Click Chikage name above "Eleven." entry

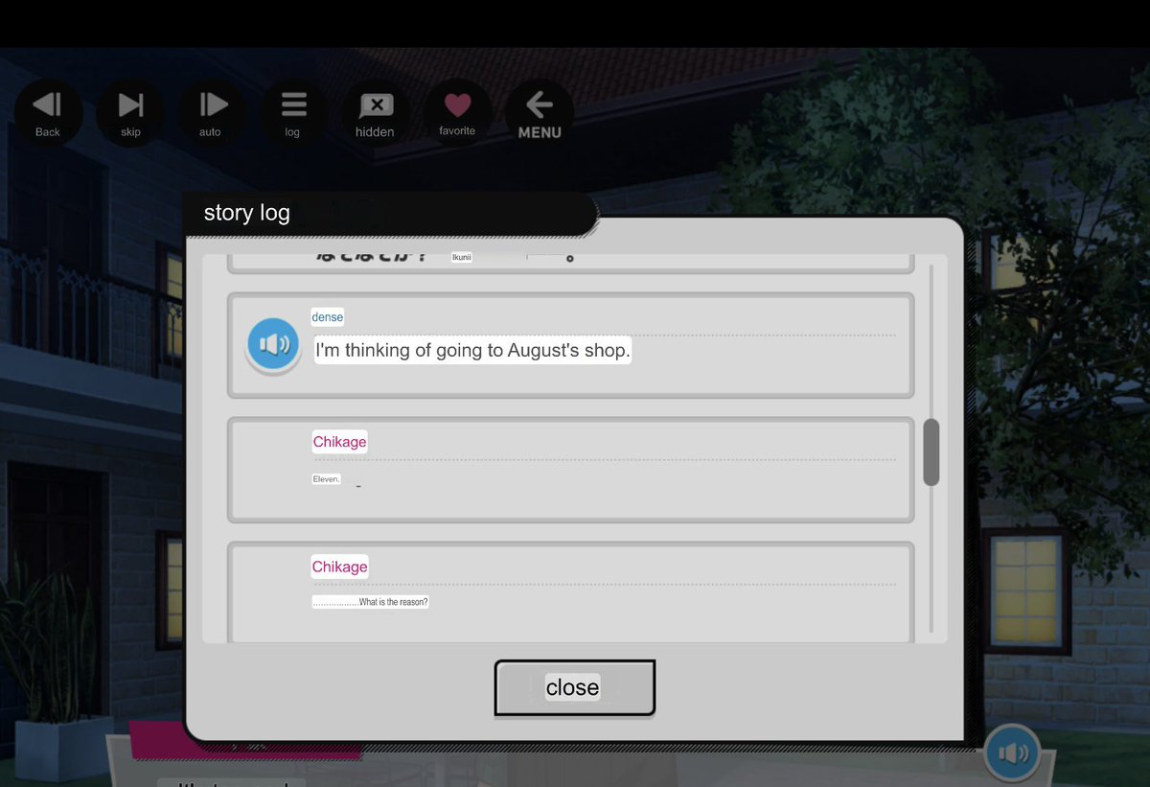coord(339,442)
